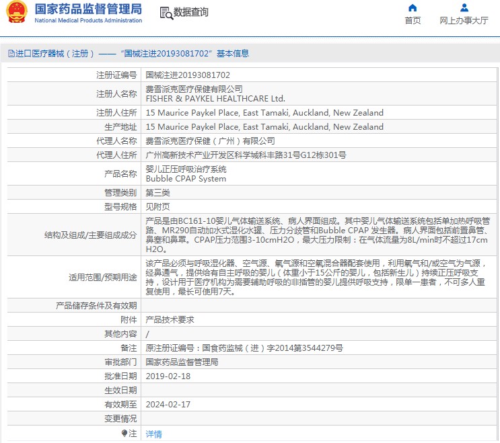Select address value in 生产地址 row
Screen dimensions: 500x443
pyautogui.click(x=264, y=127)
